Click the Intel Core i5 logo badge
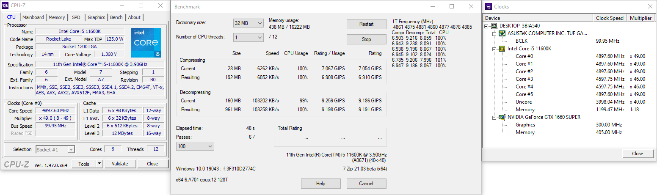Image resolution: width=657 pixels, height=195 pixels. coord(146,43)
